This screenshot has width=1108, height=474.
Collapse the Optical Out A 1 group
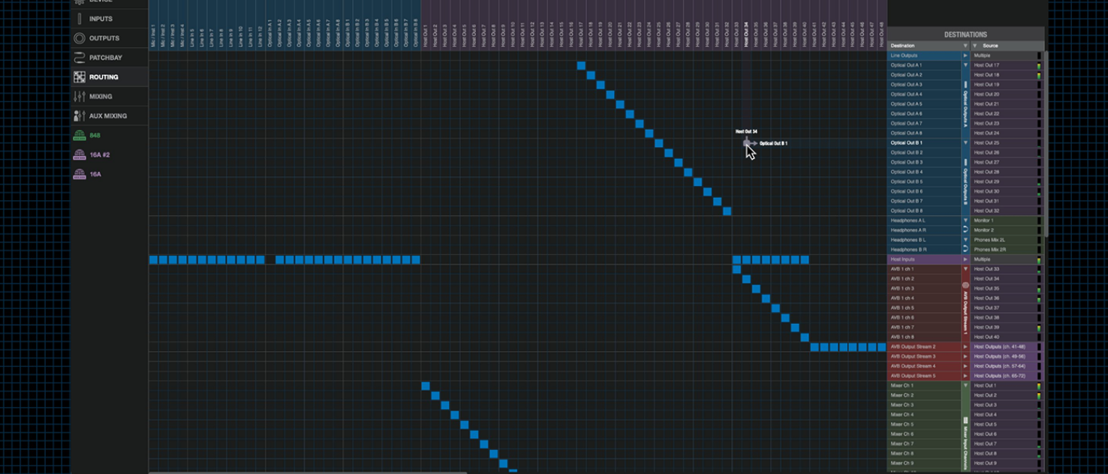pyautogui.click(x=965, y=65)
